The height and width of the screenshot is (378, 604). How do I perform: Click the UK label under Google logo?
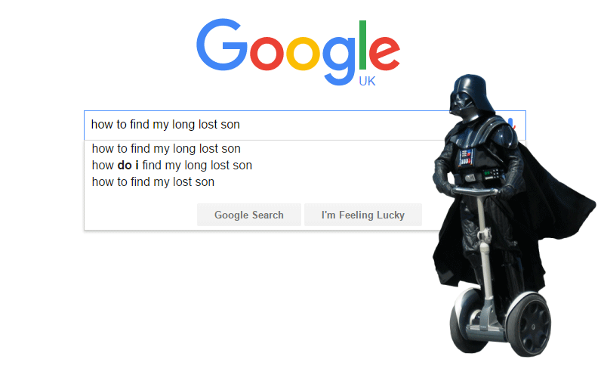pos(367,82)
